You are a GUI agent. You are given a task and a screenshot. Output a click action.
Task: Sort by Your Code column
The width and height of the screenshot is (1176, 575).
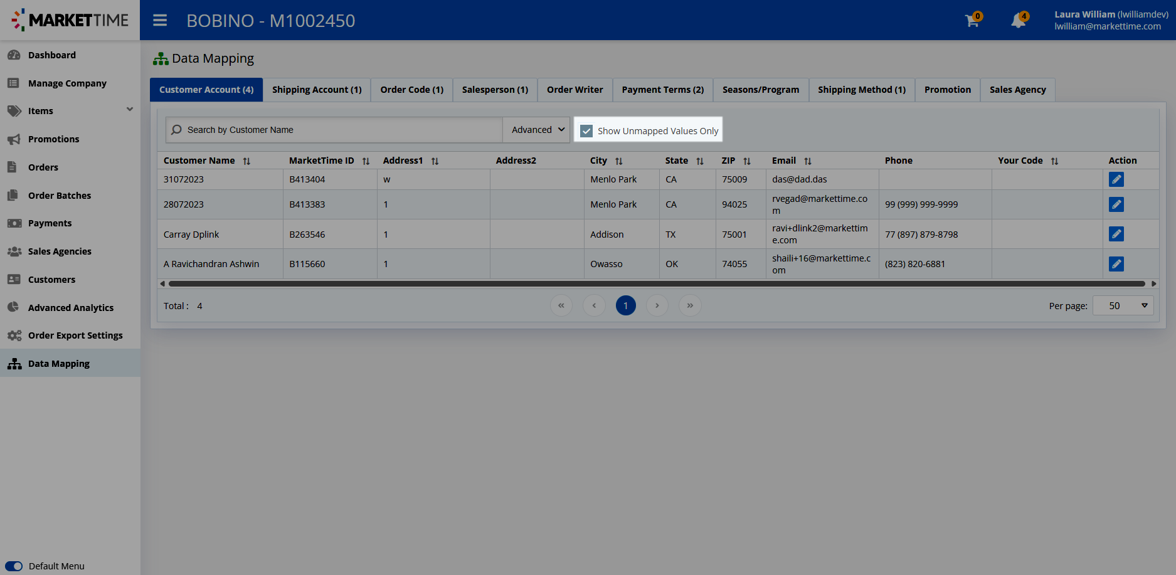(1054, 161)
